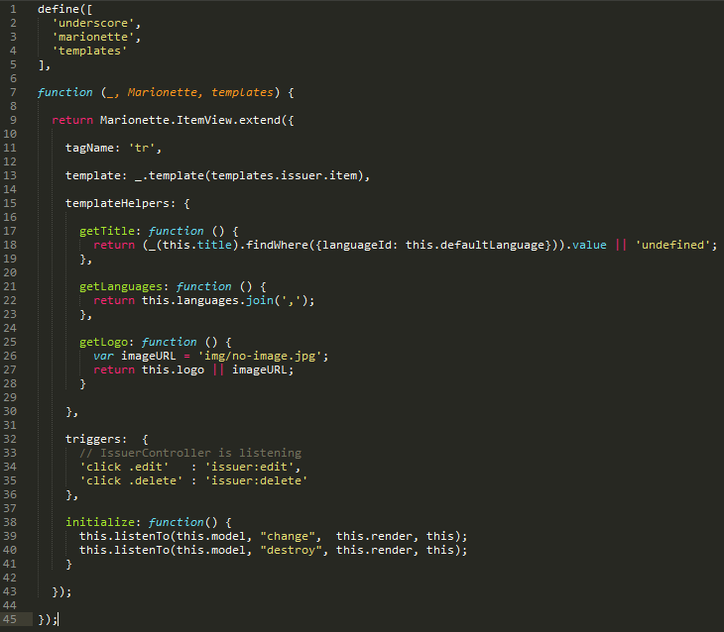Click the 'undefined' string on line 18
724x632 pixels.
[672, 245]
